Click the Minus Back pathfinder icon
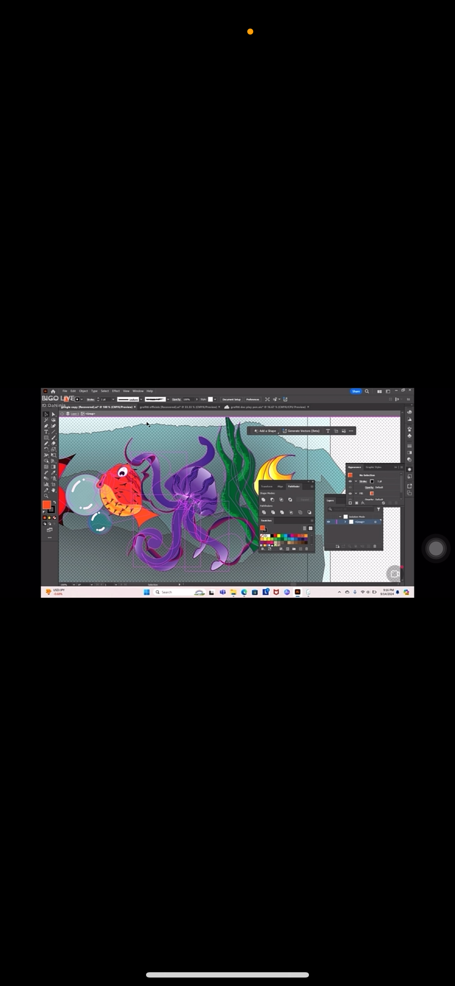The width and height of the screenshot is (455, 986). coord(309,512)
